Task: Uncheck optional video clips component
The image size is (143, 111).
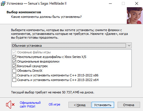Action: [14, 61]
